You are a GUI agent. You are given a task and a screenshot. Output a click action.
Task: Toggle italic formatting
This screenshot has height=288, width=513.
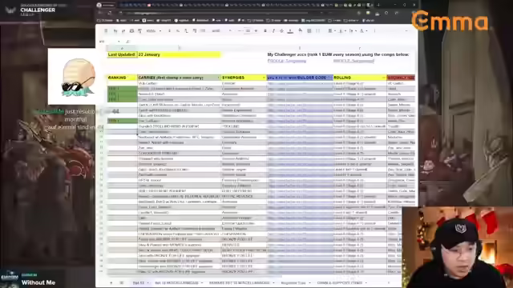click(273, 31)
